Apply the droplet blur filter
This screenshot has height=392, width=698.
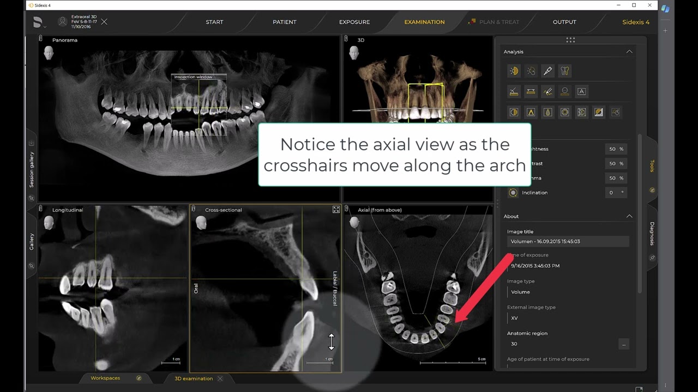(x=548, y=112)
